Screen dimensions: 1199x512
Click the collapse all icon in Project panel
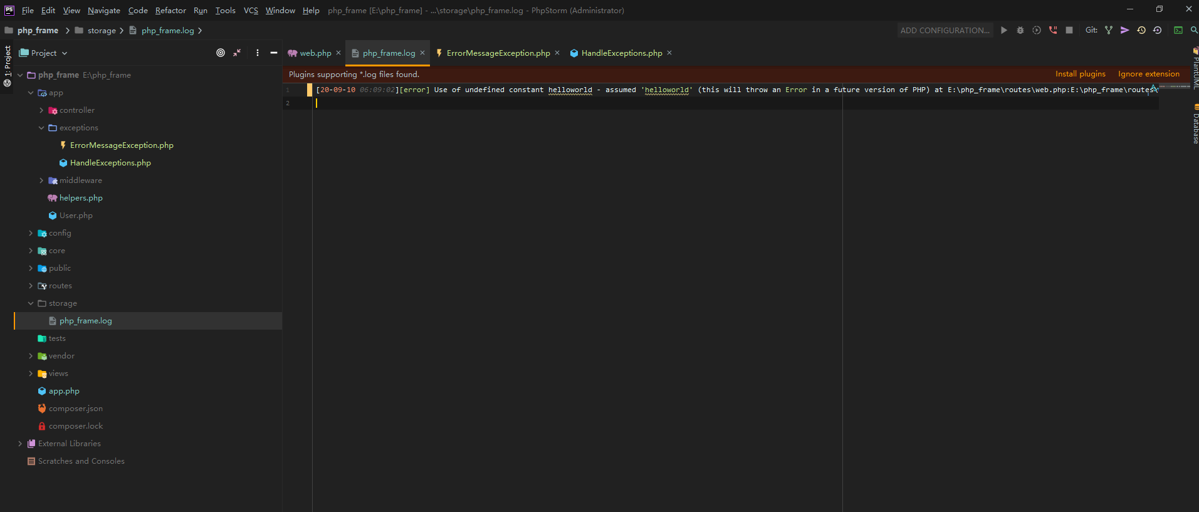[x=237, y=53]
